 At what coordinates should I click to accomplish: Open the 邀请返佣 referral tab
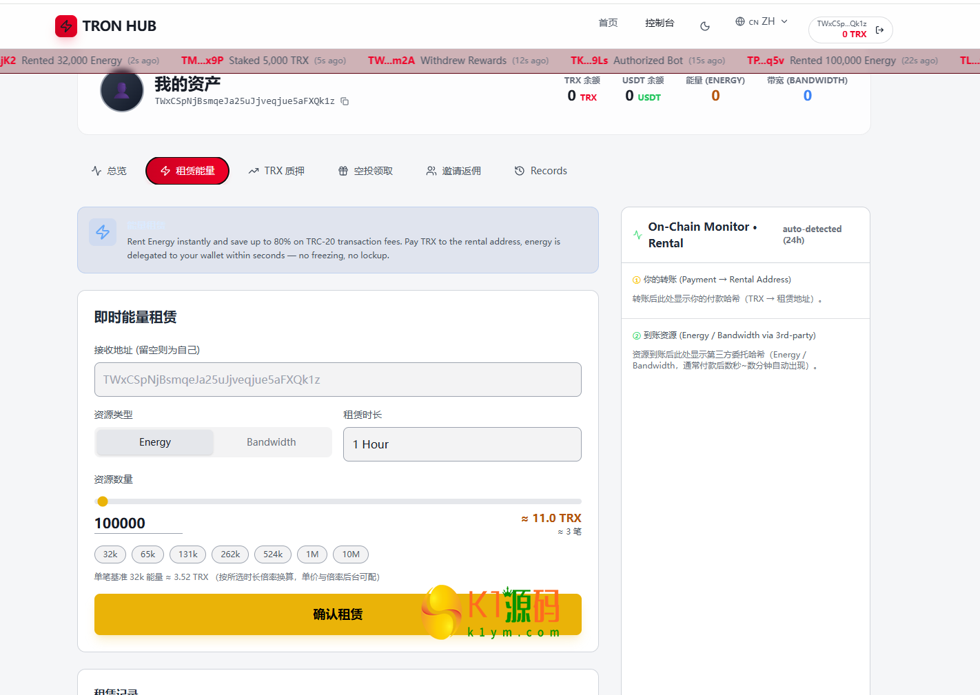[453, 171]
